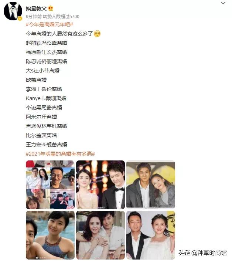This screenshot has width=232, height=261.
Task: Open the photo of couple in tuxedo
Action: tap(100, 185)
